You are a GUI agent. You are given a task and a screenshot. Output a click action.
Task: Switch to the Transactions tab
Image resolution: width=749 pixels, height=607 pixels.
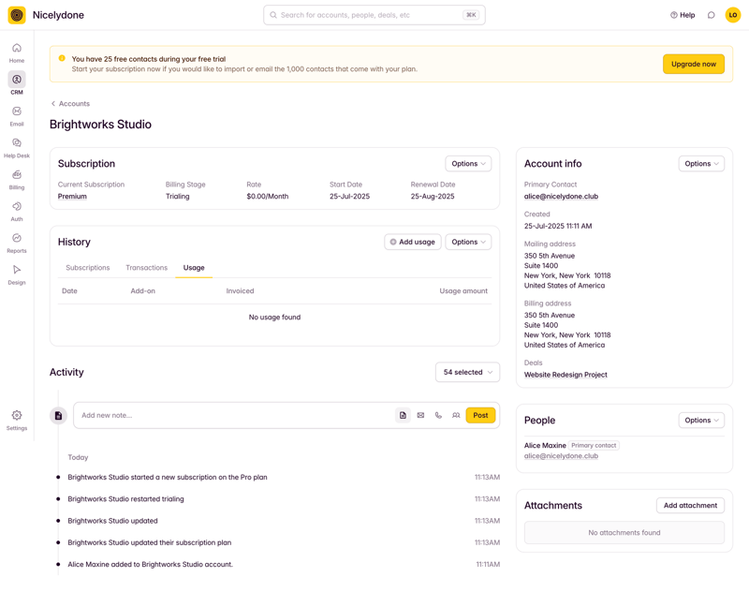[146, 267]
